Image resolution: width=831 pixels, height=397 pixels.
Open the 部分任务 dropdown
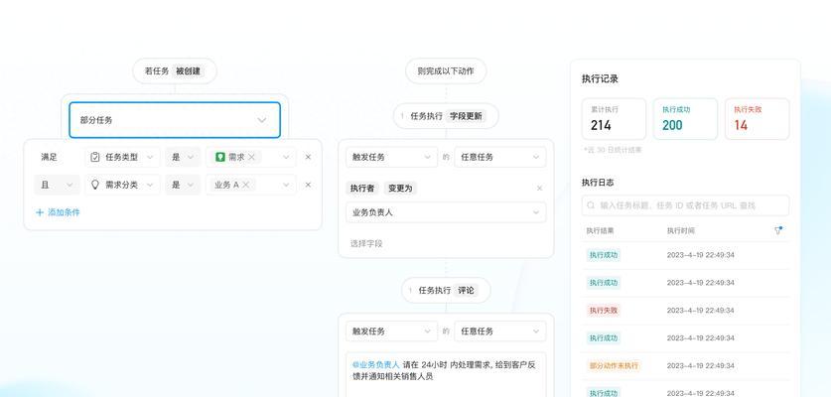175,120
